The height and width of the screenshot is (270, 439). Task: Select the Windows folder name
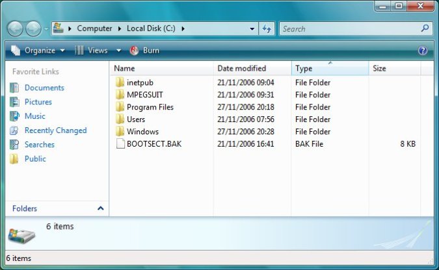(x=143, y=132)
